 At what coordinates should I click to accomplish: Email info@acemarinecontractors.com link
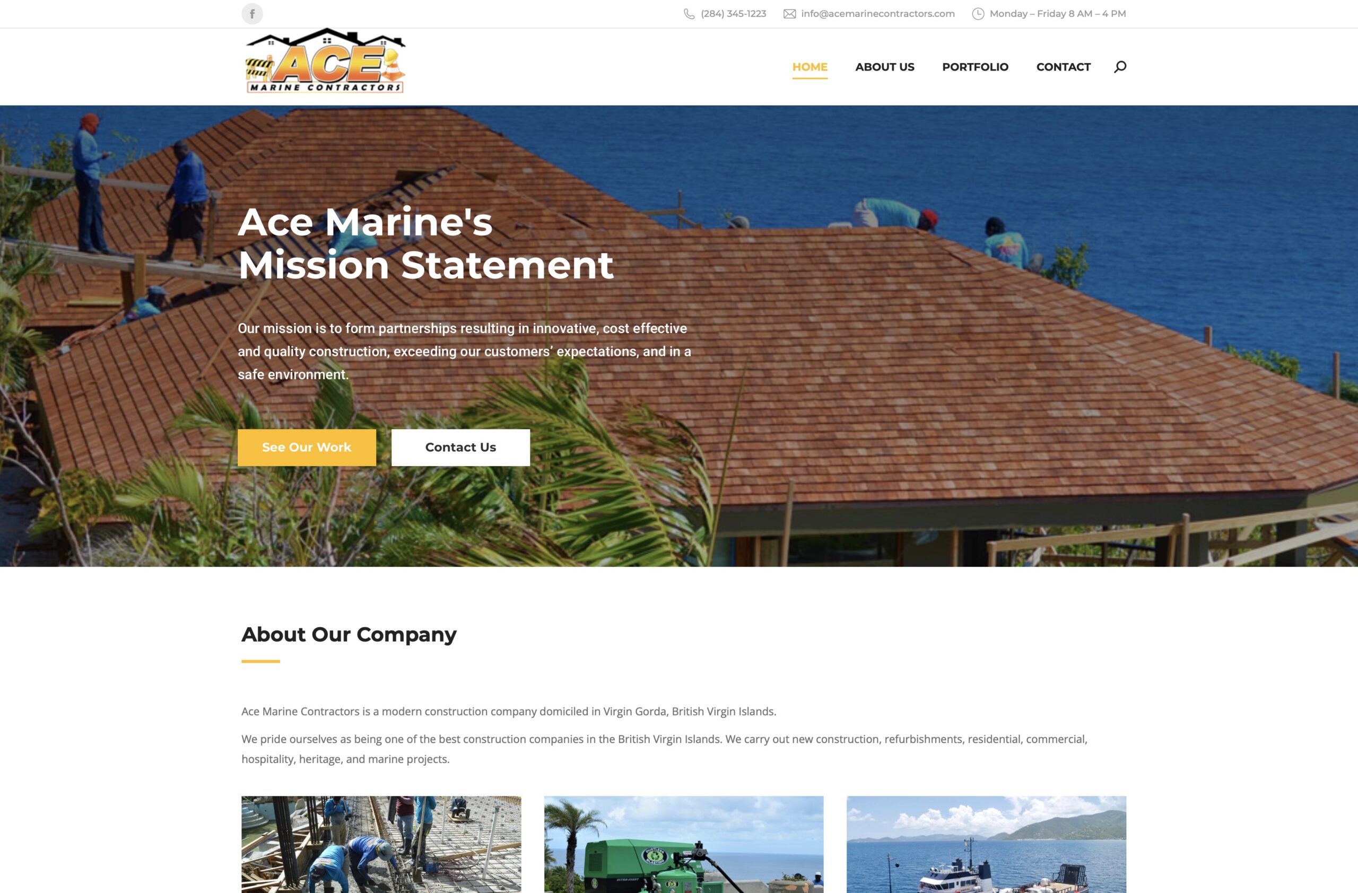[x=877, y=14]
